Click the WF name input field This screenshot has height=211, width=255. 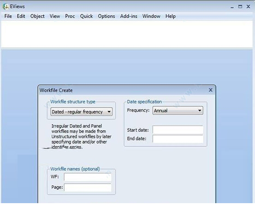[88, 177]
